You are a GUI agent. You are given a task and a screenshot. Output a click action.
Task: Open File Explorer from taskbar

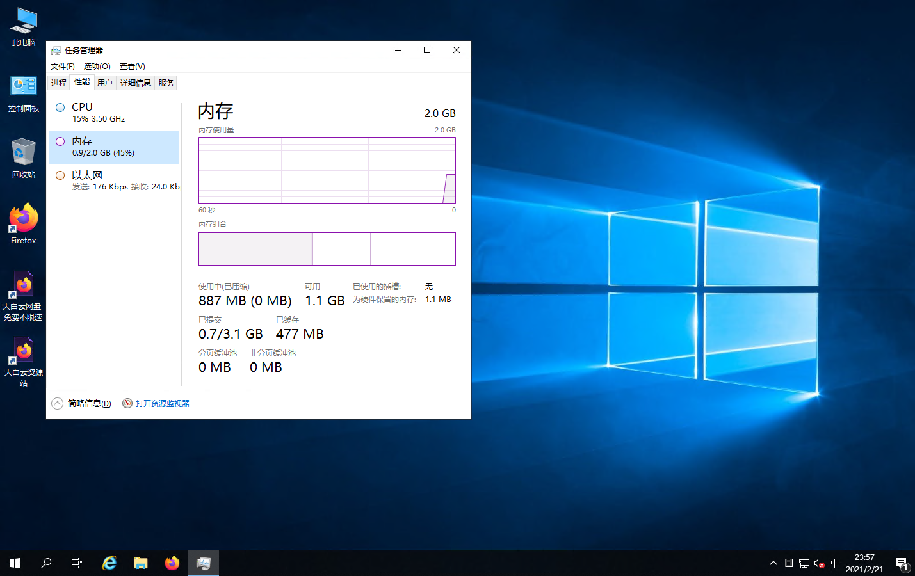coord(141,563)
